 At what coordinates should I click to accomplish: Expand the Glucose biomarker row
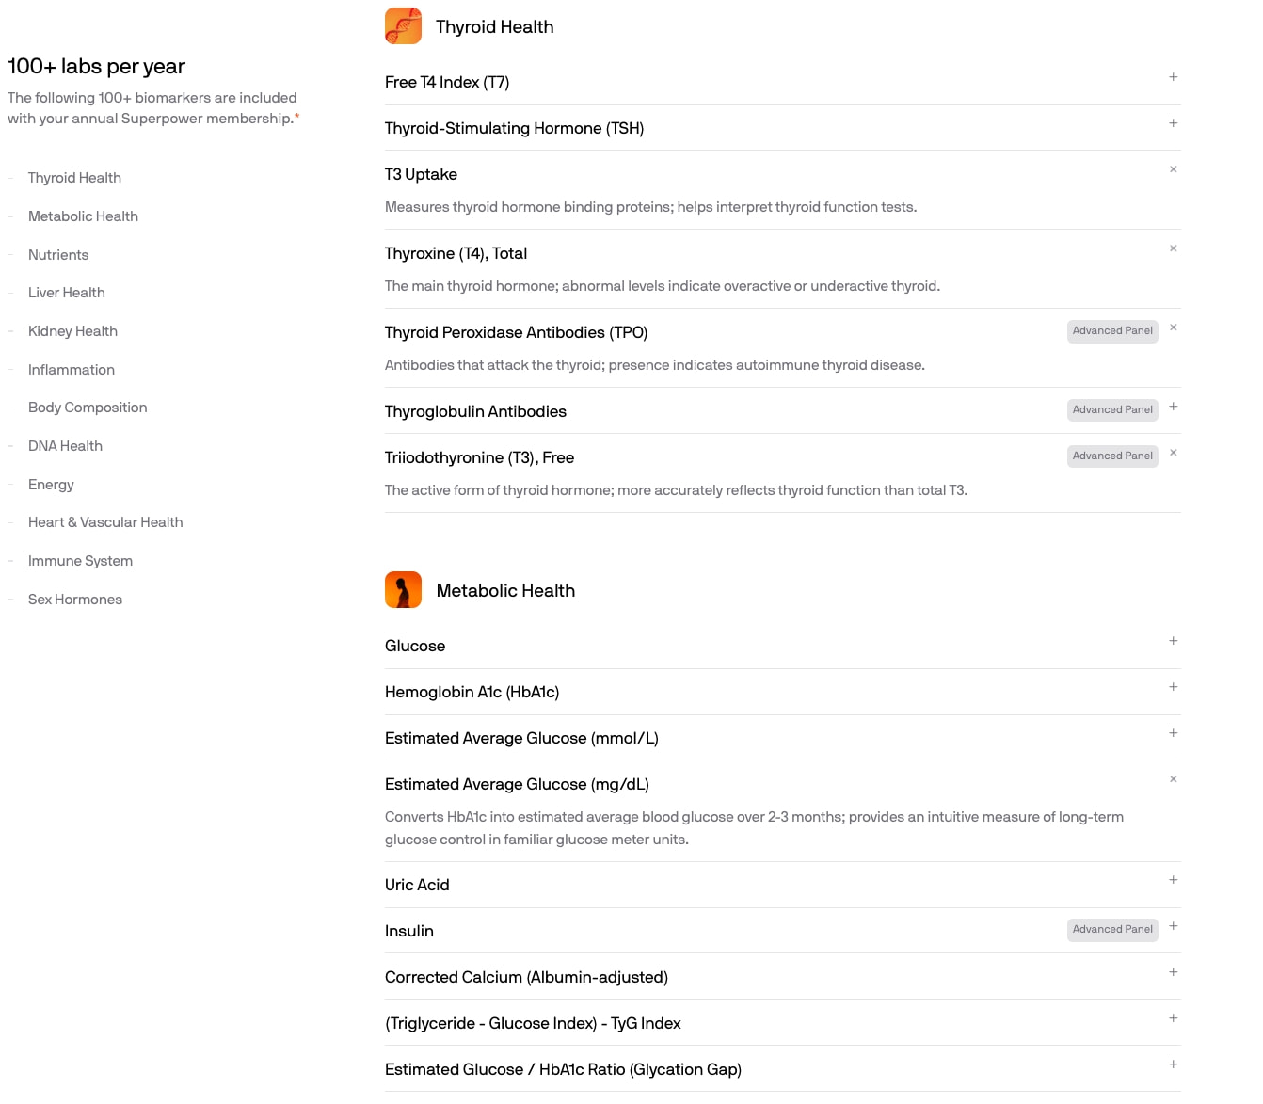pos(783,646)
